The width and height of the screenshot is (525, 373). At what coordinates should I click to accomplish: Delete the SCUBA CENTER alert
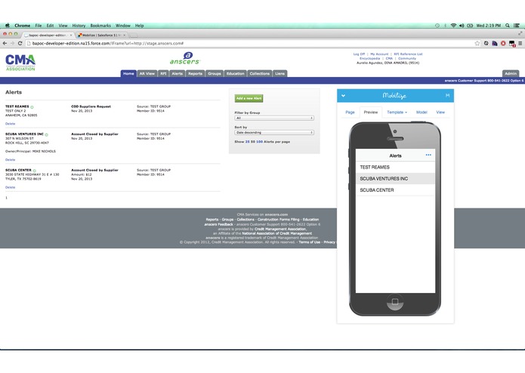click(10, 187)
